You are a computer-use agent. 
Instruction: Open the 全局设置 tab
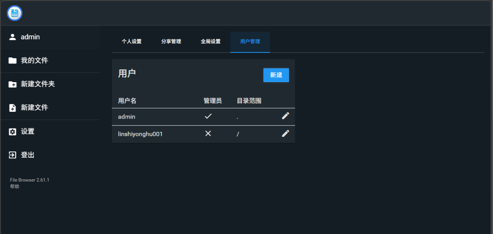pos(210,42)
